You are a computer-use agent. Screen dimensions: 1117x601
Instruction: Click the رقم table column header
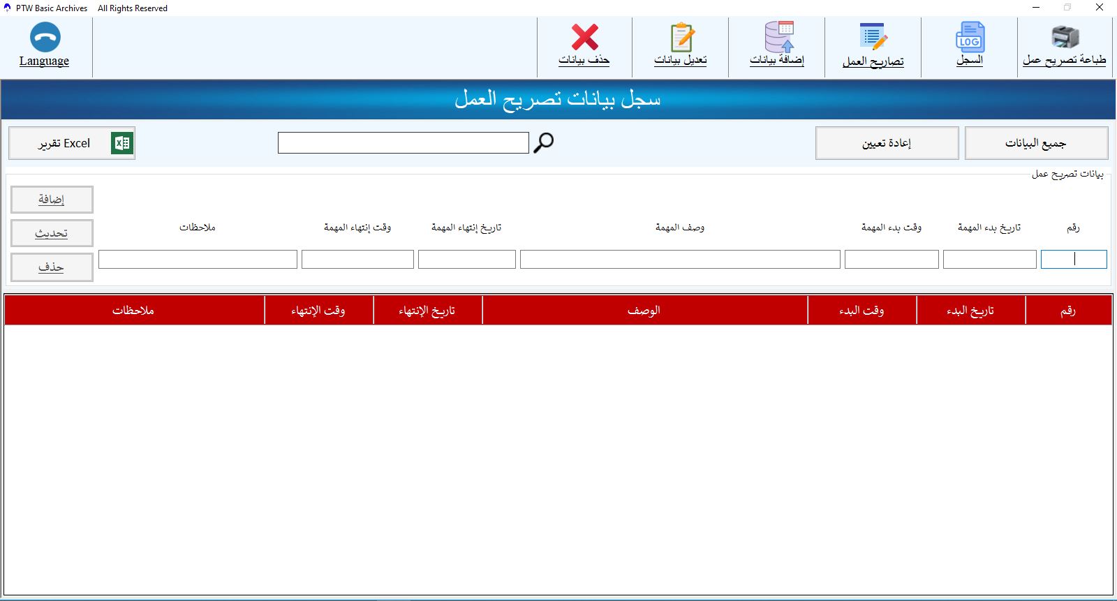click(1068, 311)
